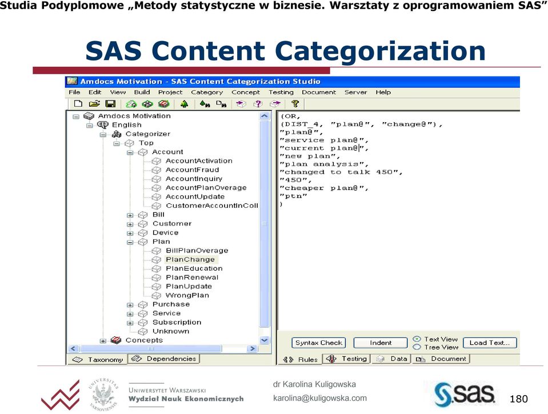Click the tree with binoculars find icon

205,104
